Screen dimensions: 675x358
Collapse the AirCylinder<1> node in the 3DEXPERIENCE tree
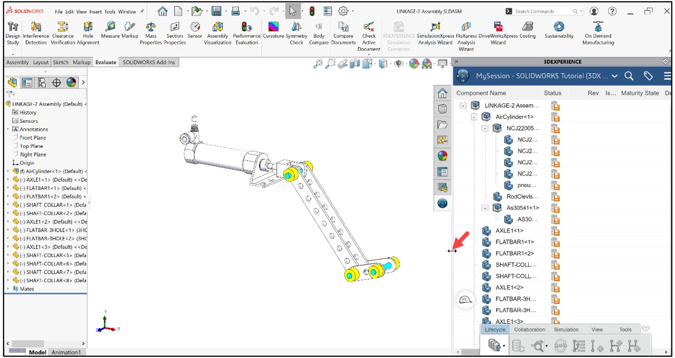coord(474,117)
